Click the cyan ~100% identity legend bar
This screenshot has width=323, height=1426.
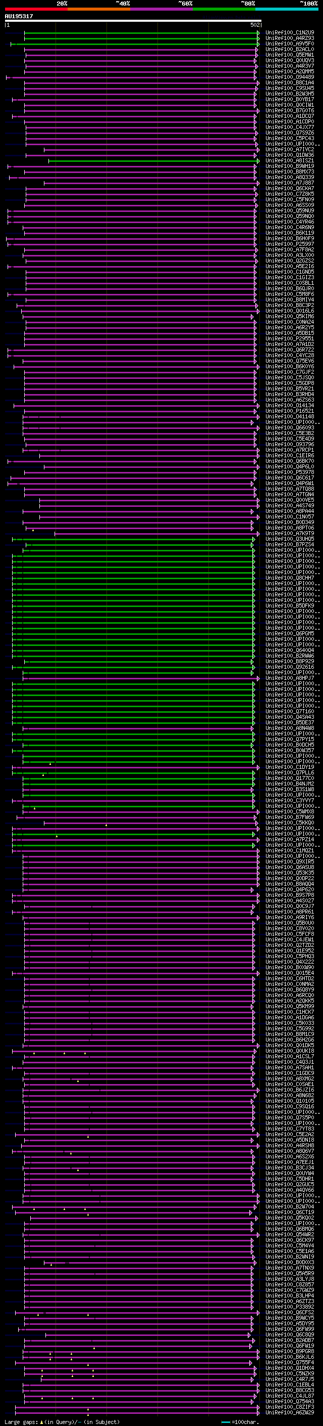click(287, 9)
